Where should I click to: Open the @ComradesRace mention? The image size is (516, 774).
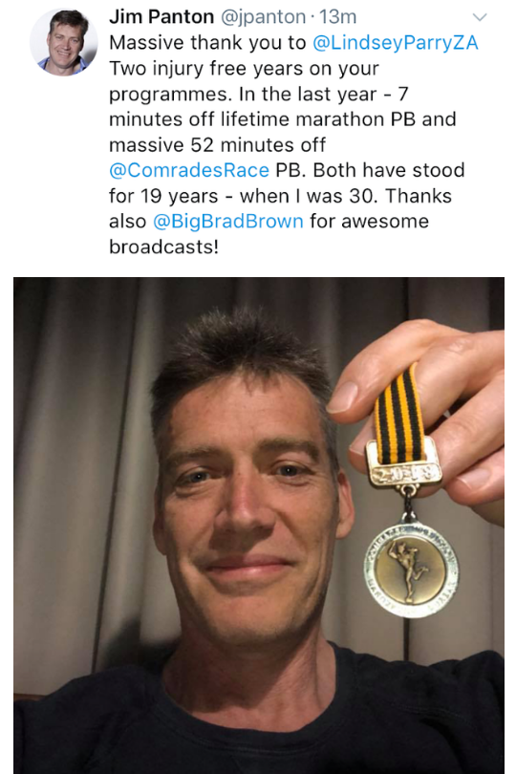tap(189, 170)
